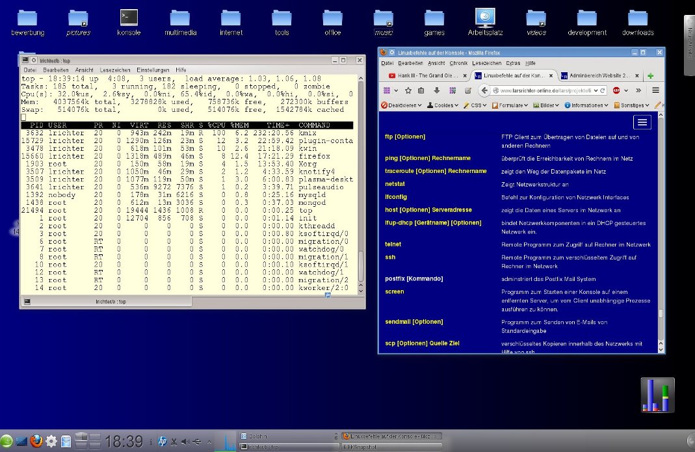Click the 'ftp [Optionen]' link
695x452 pixels.
point(404,137)
